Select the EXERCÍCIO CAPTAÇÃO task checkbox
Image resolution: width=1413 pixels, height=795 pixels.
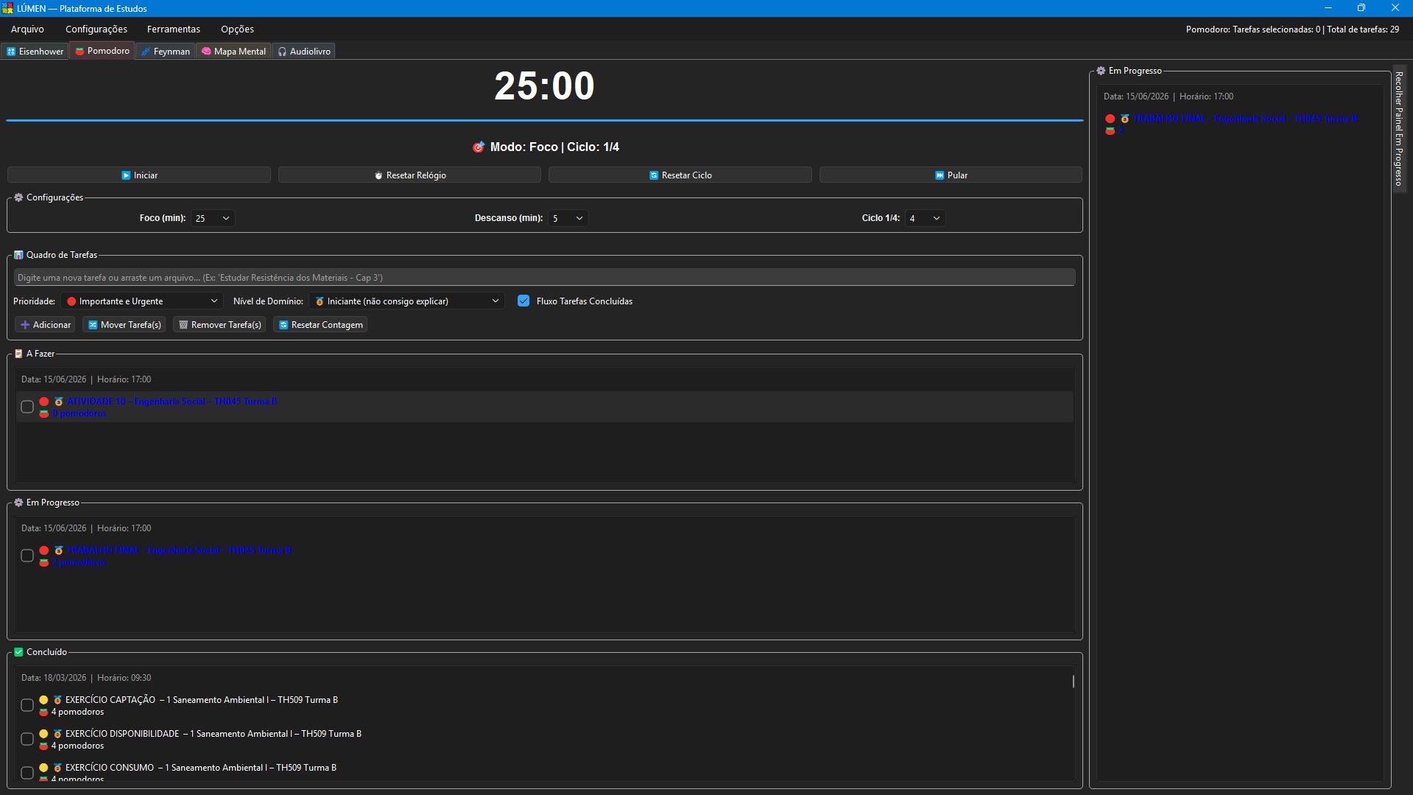point(27,705)
